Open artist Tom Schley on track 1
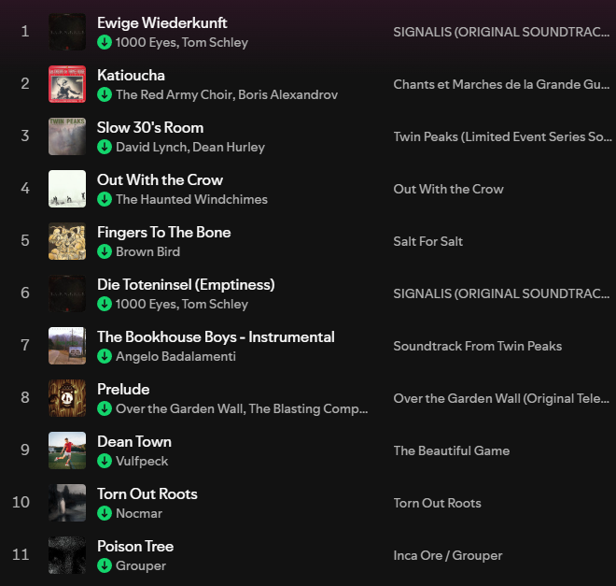The image size is (616, 586). click(215, 42)
